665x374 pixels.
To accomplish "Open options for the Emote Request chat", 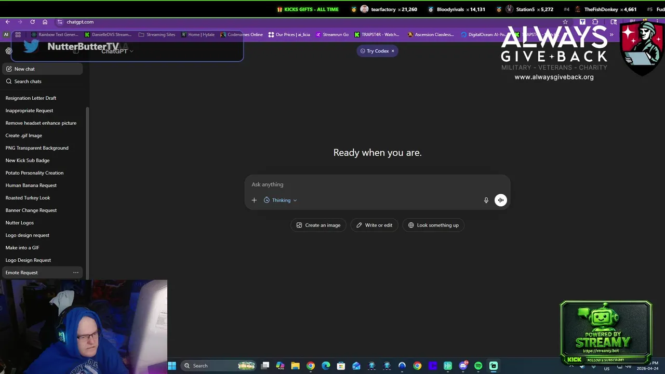I will click(x=76, y=273).
